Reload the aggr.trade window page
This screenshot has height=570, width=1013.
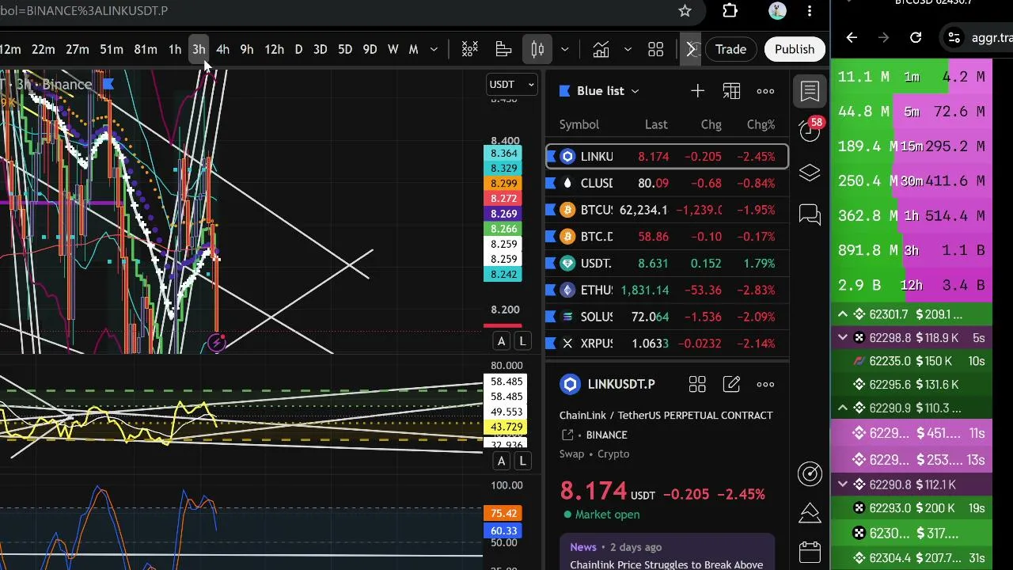click(x=916, y=37)
